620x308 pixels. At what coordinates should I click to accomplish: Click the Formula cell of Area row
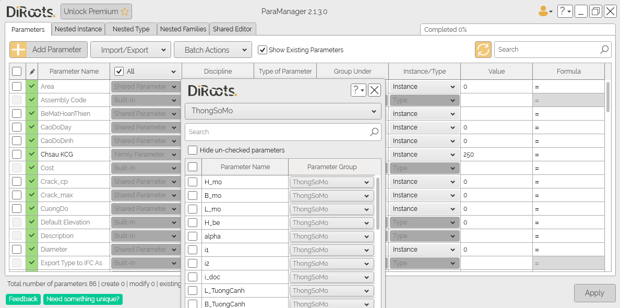568,87
